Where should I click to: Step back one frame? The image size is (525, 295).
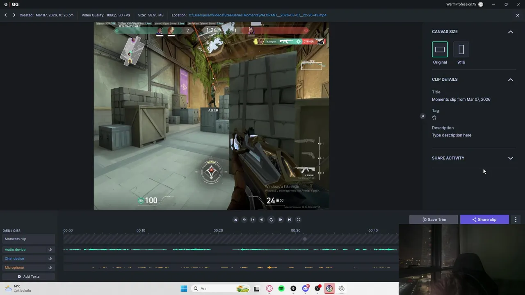click(262, 220)
